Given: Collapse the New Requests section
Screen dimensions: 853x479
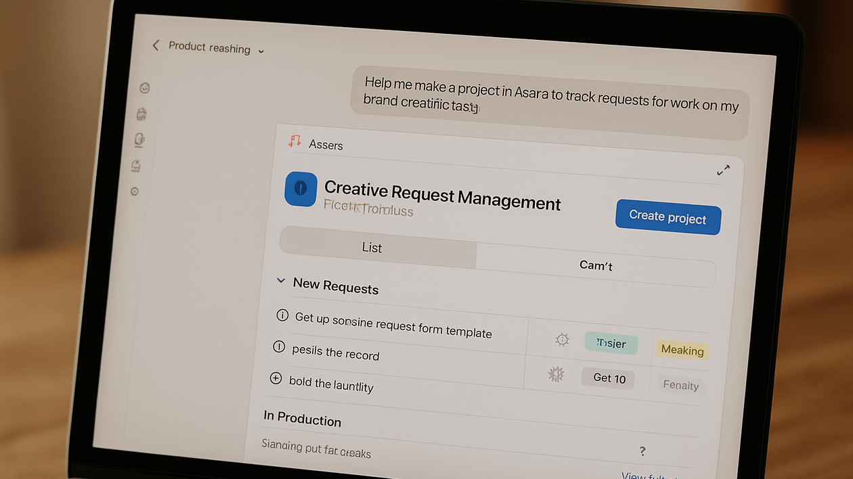Looking at the screenshot, I should [x=281, y=280].
